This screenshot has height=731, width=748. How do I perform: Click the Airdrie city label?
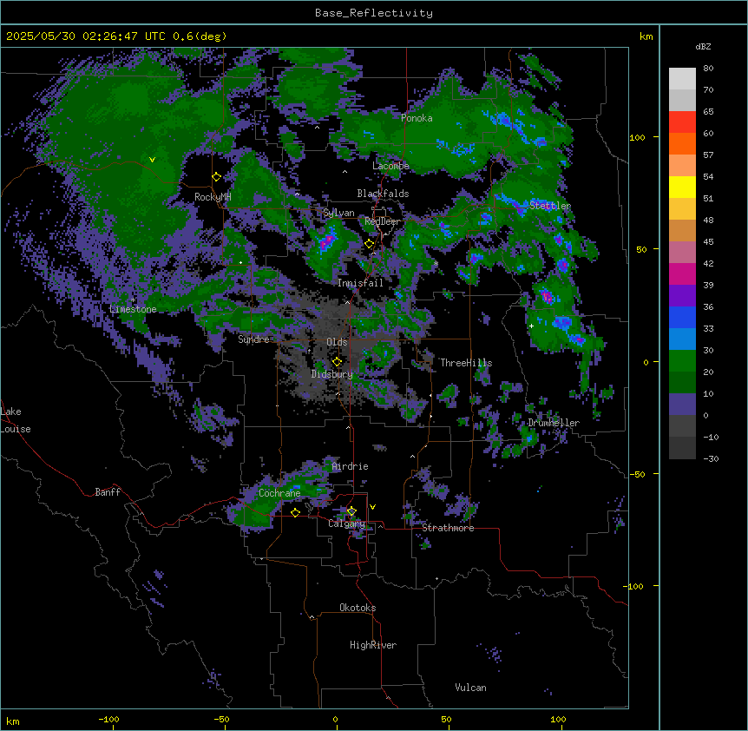(x=350, y=466)
